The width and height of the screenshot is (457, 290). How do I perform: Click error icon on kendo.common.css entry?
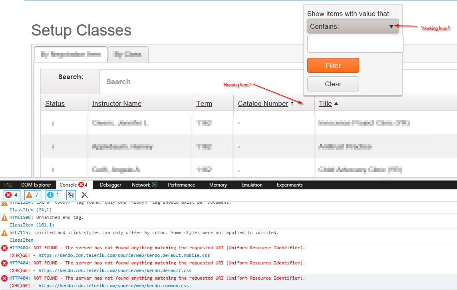click(x=4, y=278)
